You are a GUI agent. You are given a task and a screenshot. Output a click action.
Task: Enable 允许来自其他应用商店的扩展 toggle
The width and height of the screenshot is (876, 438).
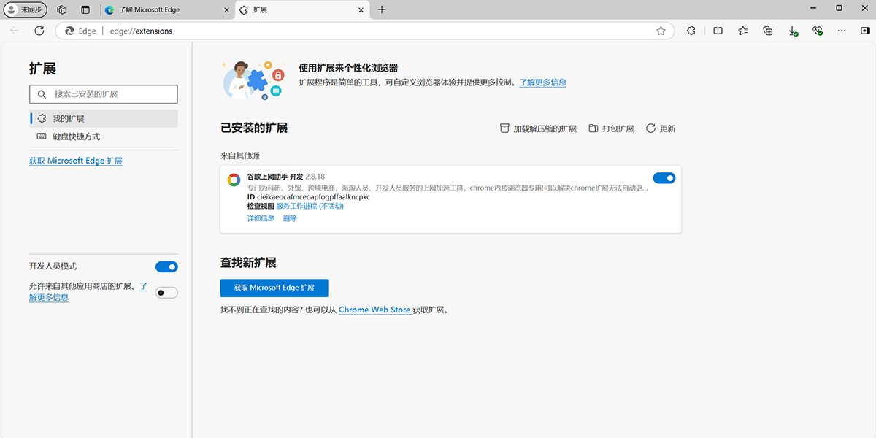166,292
